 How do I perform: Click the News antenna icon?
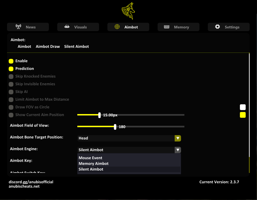click(18, 26)
